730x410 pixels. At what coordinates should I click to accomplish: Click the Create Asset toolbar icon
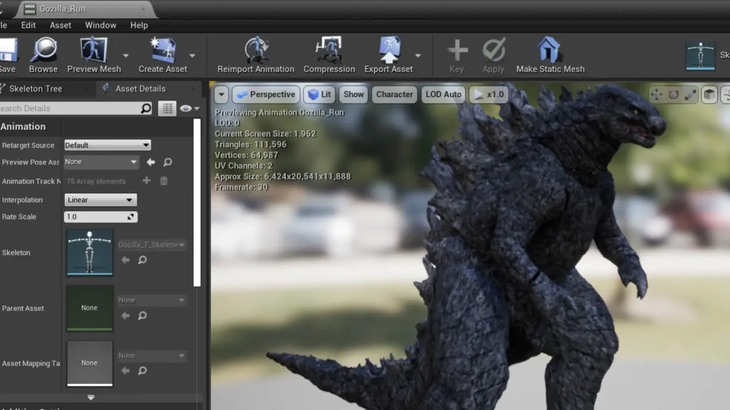tap(163, 50)
